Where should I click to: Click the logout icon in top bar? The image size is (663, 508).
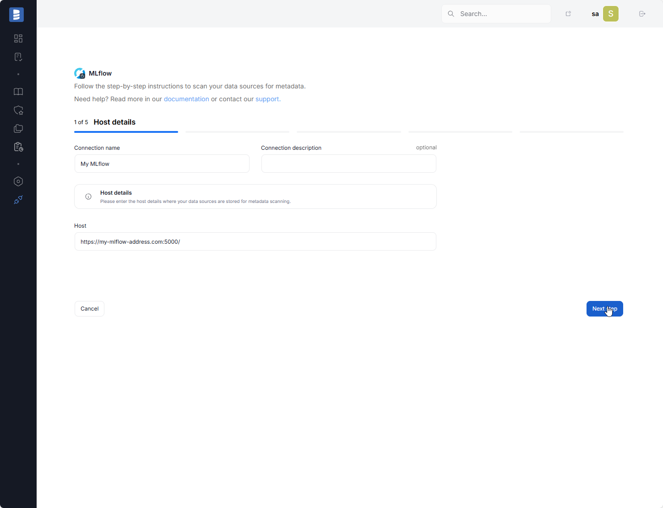pyautogui.click(x=642, y=14)
